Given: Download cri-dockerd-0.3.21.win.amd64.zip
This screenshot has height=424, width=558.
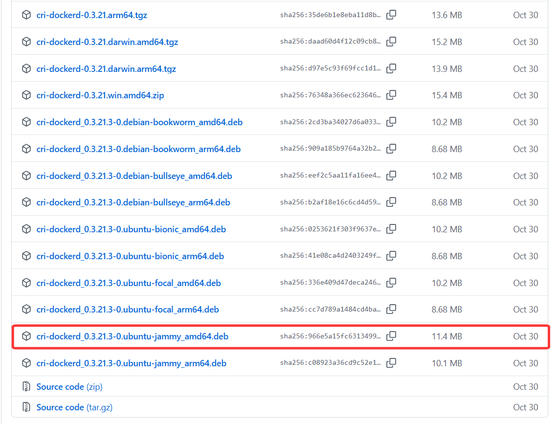Looking at the screenshot, I should tap(100, 95).
